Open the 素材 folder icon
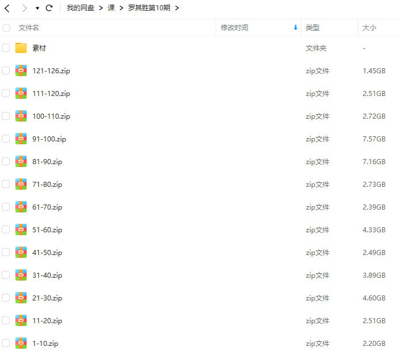Viewport: 399px width, 355px height. [21, 48]
